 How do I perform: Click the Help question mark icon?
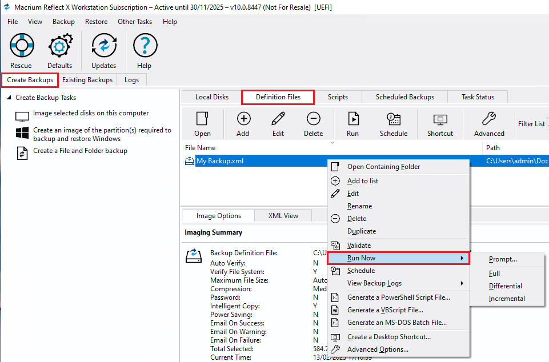pyautogui.click(x=144, y=46)
